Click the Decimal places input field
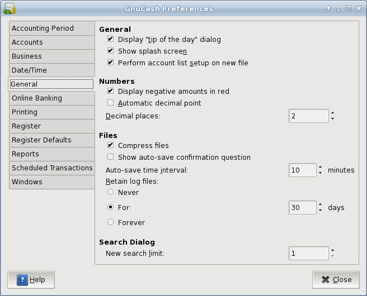The image size is (367, 296). point(309,116)
